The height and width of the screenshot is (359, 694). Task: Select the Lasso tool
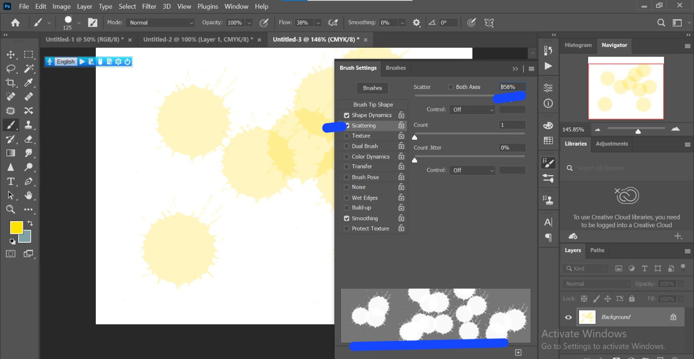click(x=10, y=69)
